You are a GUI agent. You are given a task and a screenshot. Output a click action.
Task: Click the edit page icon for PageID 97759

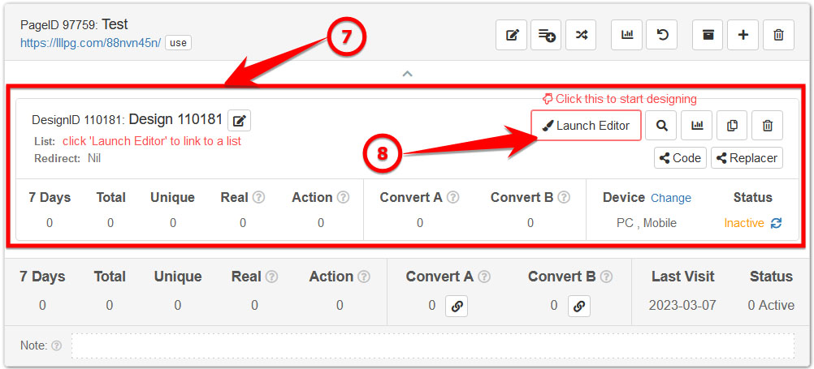511,35
